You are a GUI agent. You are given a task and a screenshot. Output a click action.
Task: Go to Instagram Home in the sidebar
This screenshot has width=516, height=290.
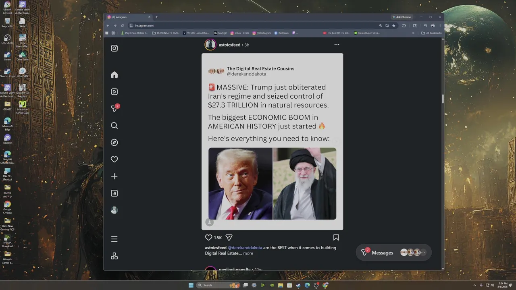pos(114,75)
